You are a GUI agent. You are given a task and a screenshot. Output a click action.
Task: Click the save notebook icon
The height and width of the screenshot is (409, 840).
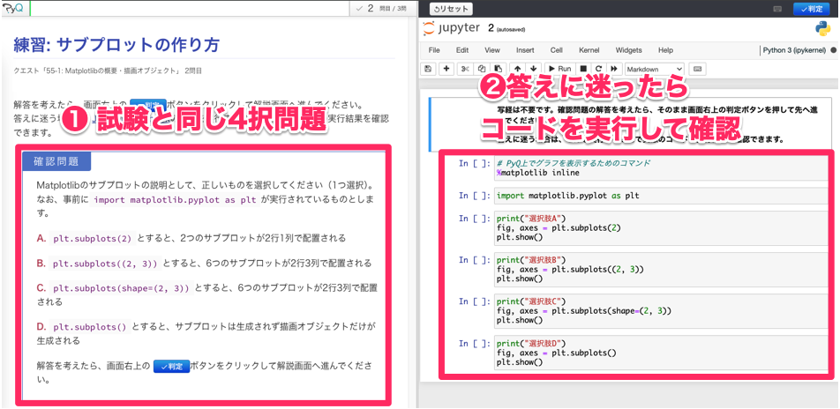pos(427,69)
